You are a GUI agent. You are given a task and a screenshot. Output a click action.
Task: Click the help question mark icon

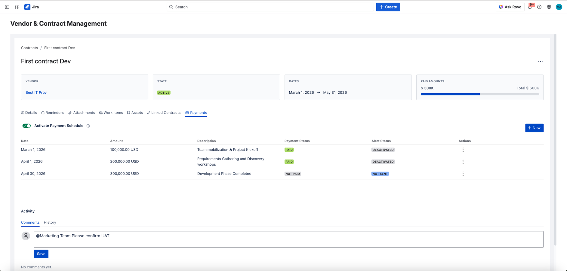[x=540, y=7]
